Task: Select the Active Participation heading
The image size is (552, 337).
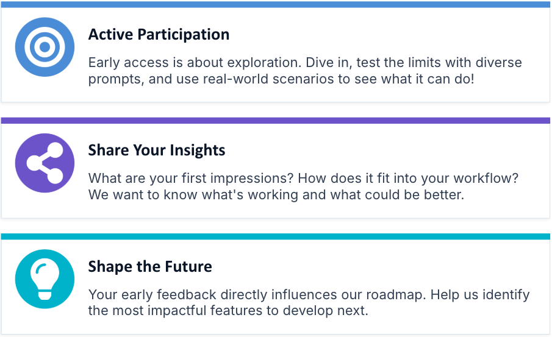Action: point(159,35)
